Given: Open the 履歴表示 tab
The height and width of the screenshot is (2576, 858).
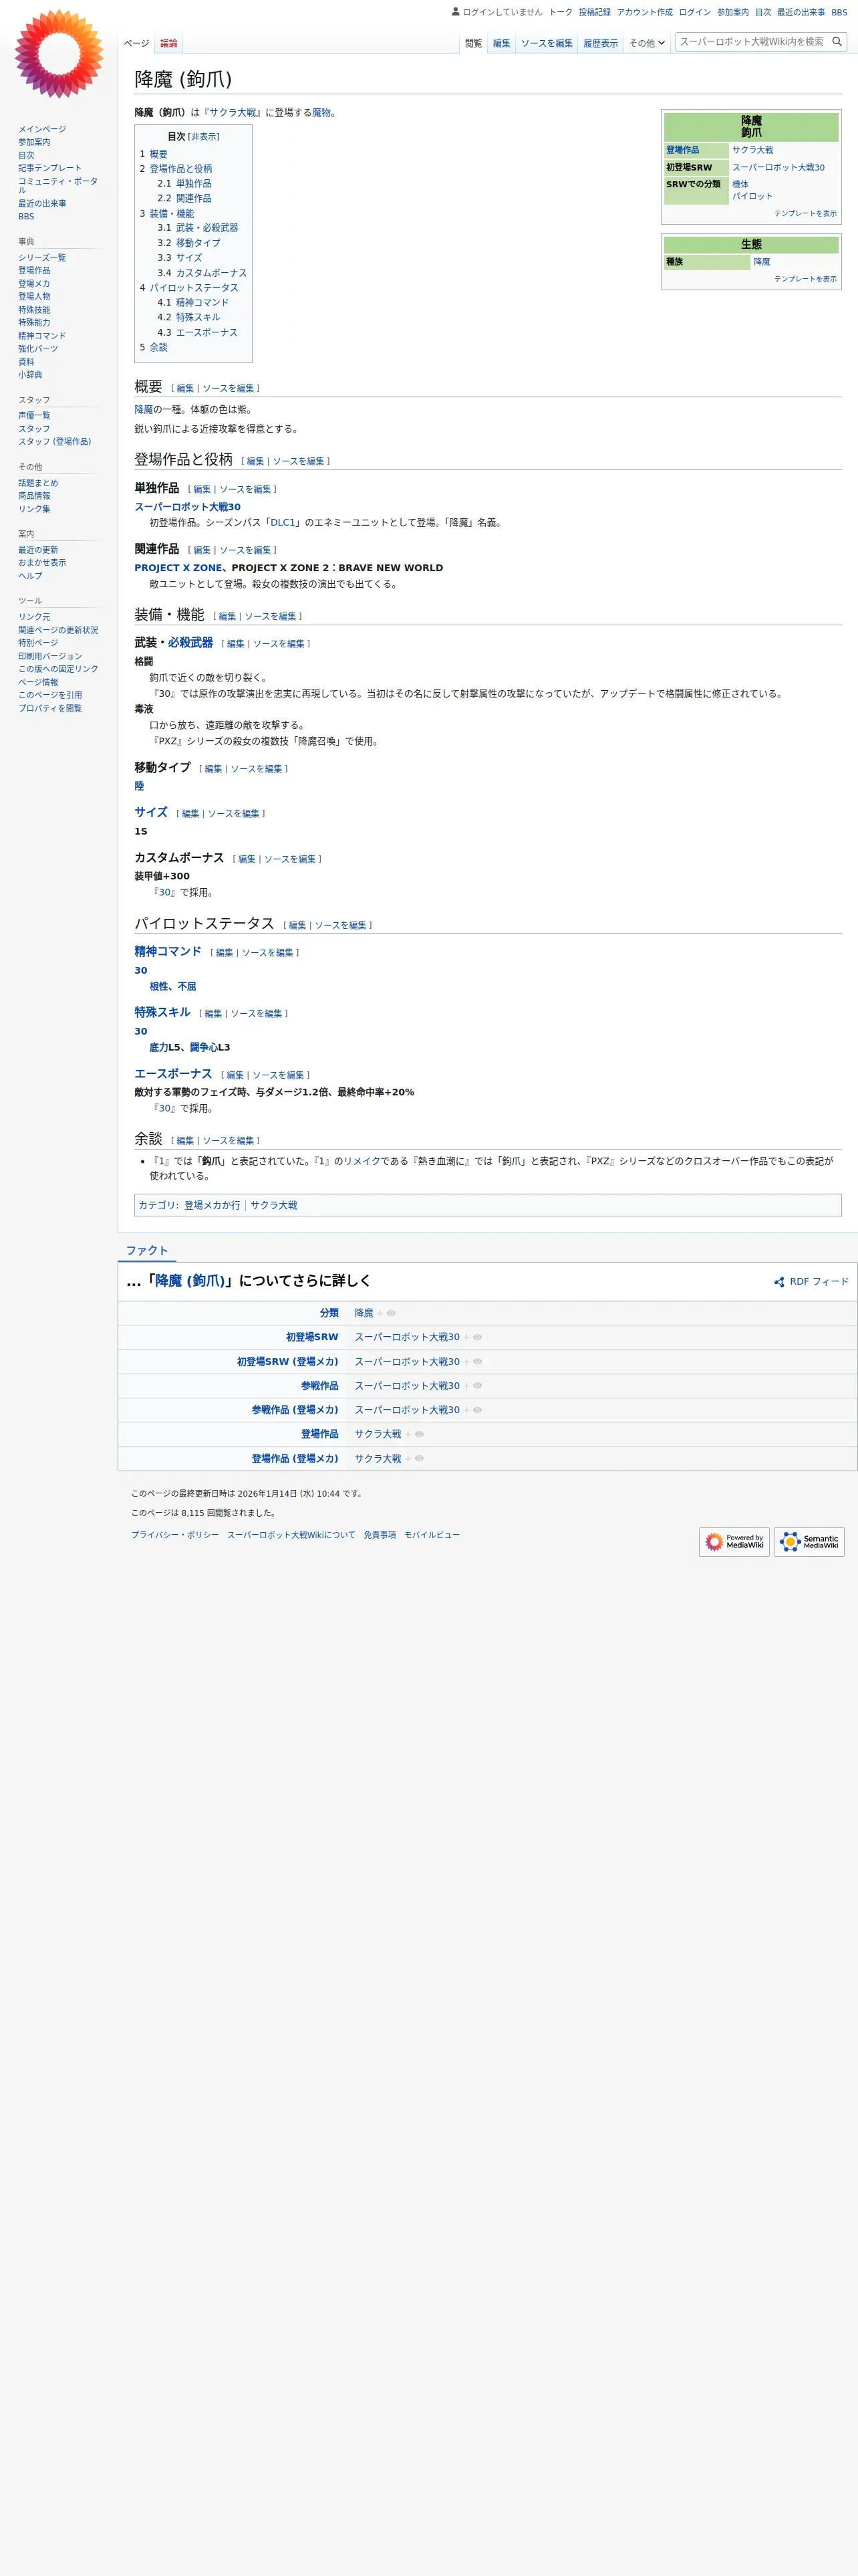Looking at the screenshot, I should [x=600, y=43].
